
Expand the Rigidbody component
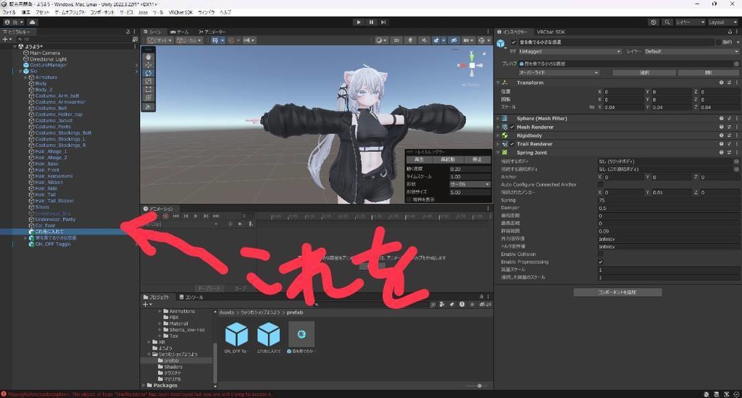pyautogui.click(x=499, y=135)
